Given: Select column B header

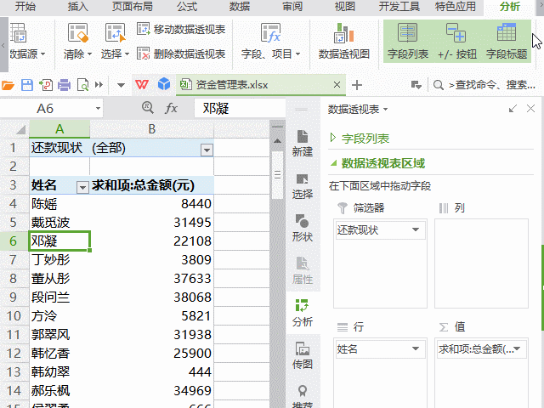Looking at the screenshot, I should click(151, 129).
